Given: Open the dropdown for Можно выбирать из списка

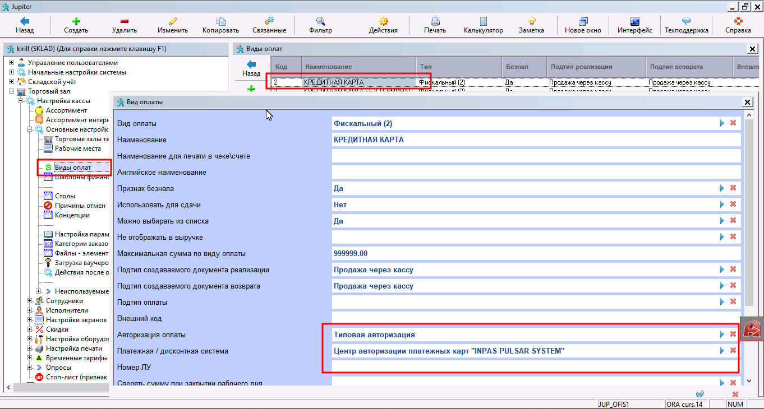Looking at the screenshot, I should pos(722,221).
